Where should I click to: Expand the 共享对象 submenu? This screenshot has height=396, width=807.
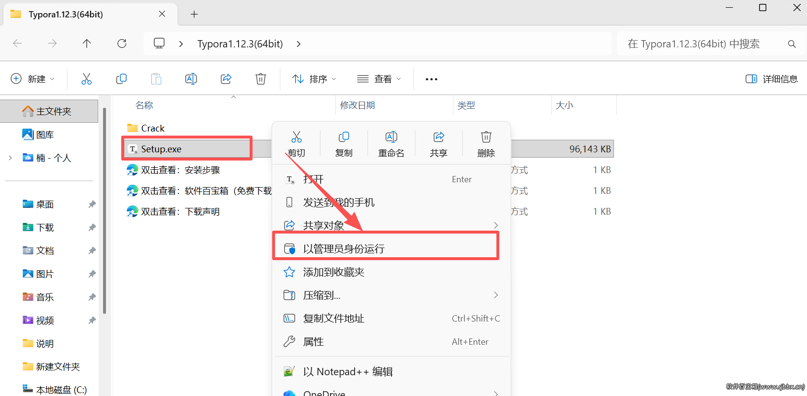[496, 225]
